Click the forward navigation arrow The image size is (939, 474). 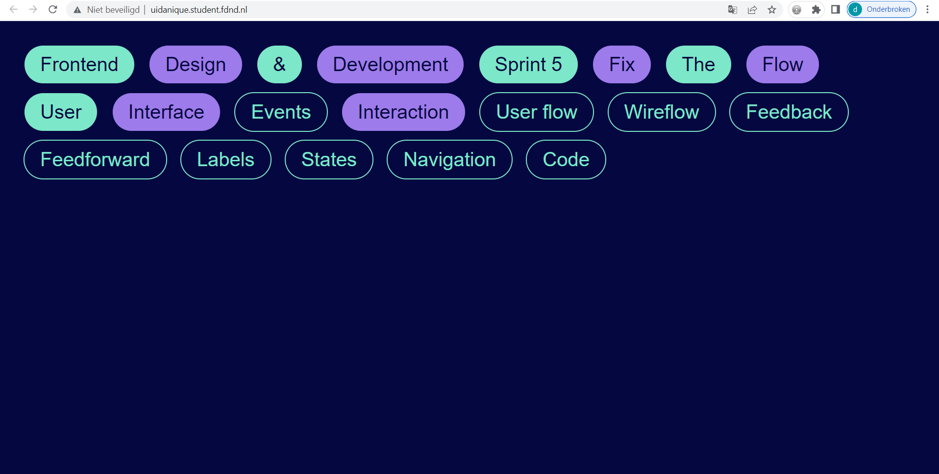33,9
